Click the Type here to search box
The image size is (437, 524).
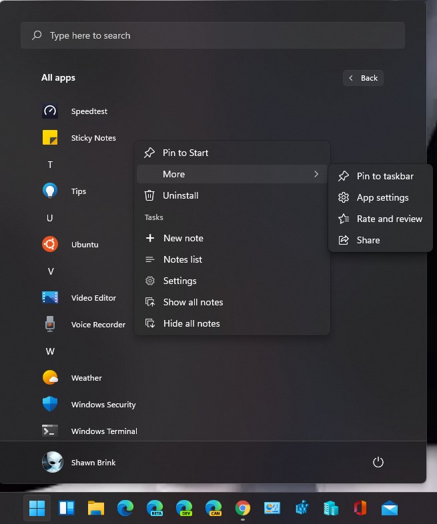pyautogui.click(x=213, y=35)
